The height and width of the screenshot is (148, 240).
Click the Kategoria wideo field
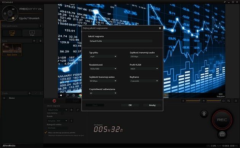point(57,128)
